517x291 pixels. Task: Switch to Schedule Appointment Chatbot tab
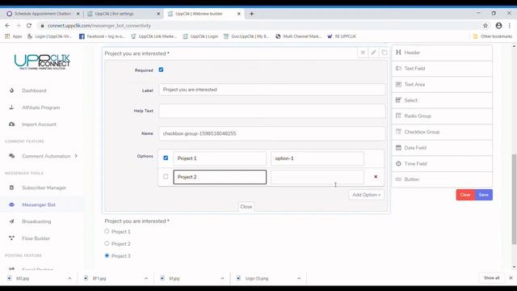point(43,14)
